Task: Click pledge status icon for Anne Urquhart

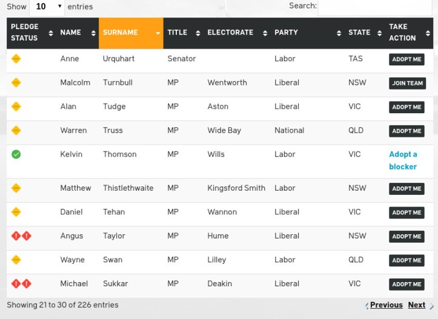Action: pyautogui.click(x=16, y=59)
